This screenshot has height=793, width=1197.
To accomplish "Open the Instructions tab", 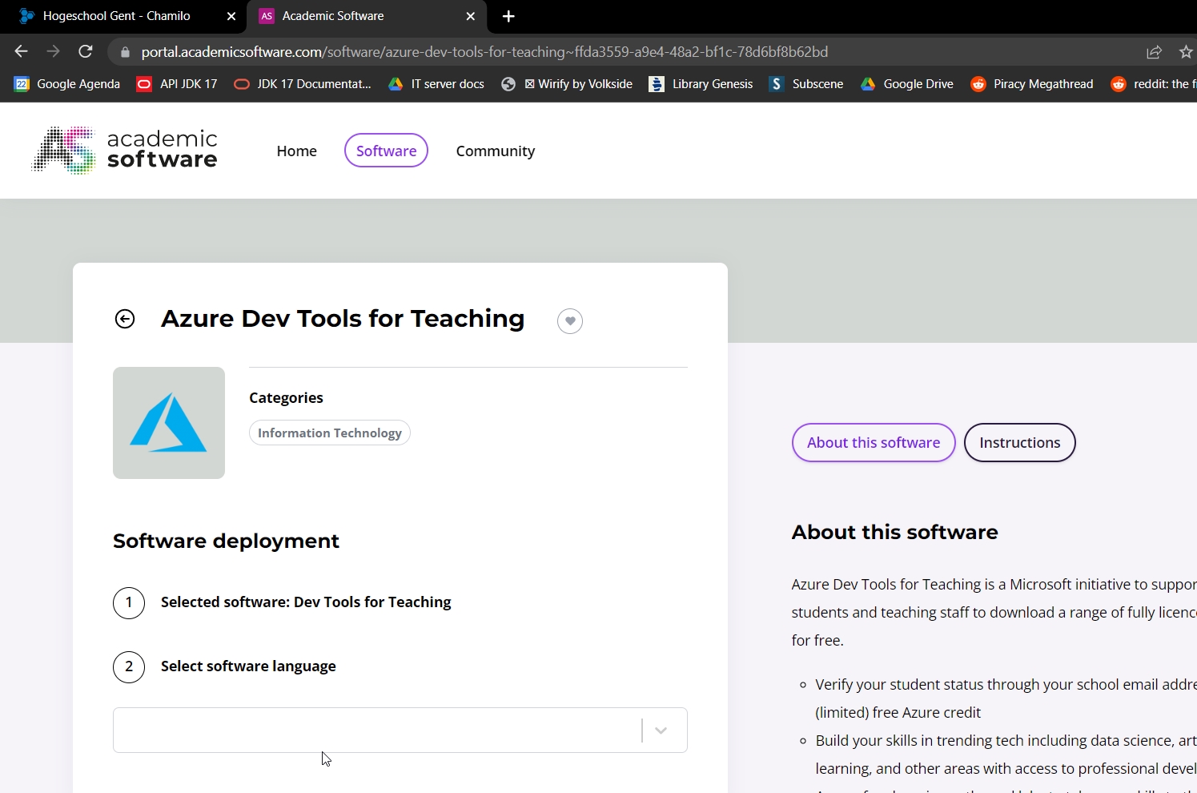I will (x=1020, y=443).
